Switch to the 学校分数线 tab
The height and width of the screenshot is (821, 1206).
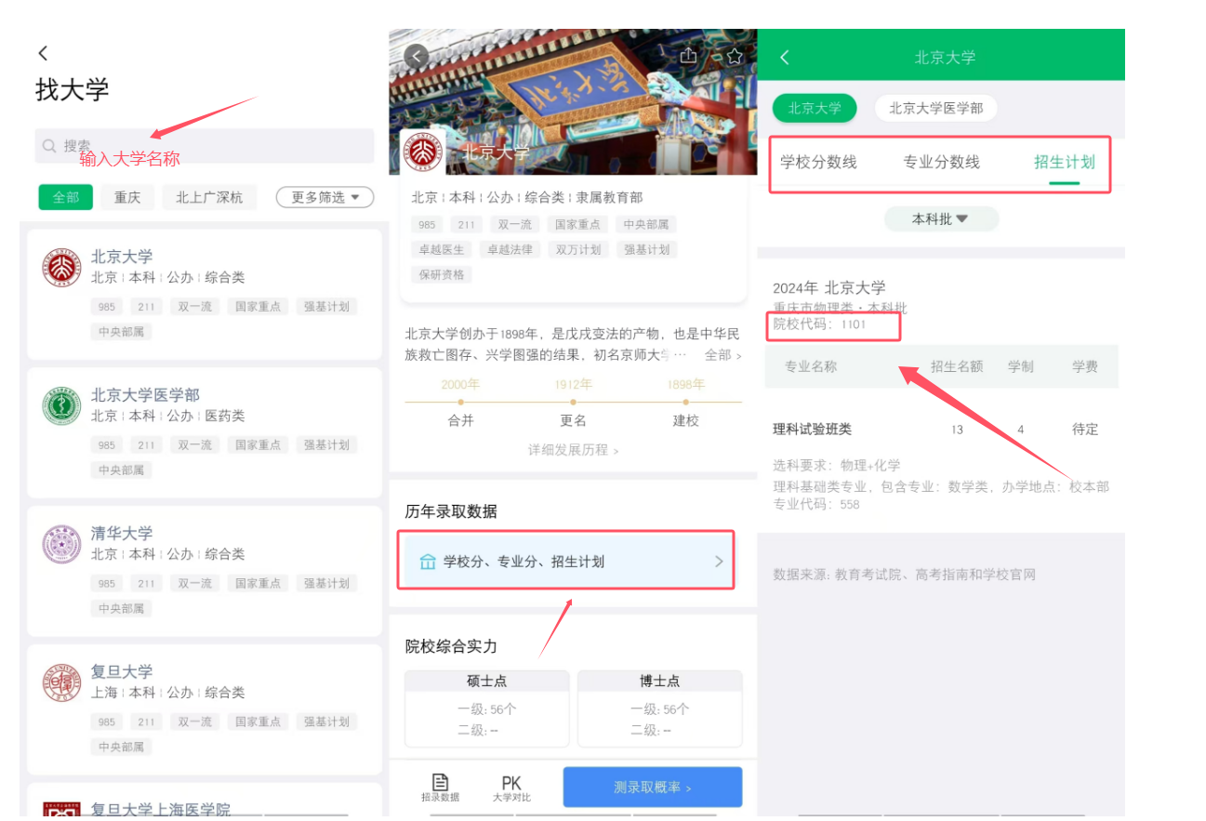click(x=818, y=162)
